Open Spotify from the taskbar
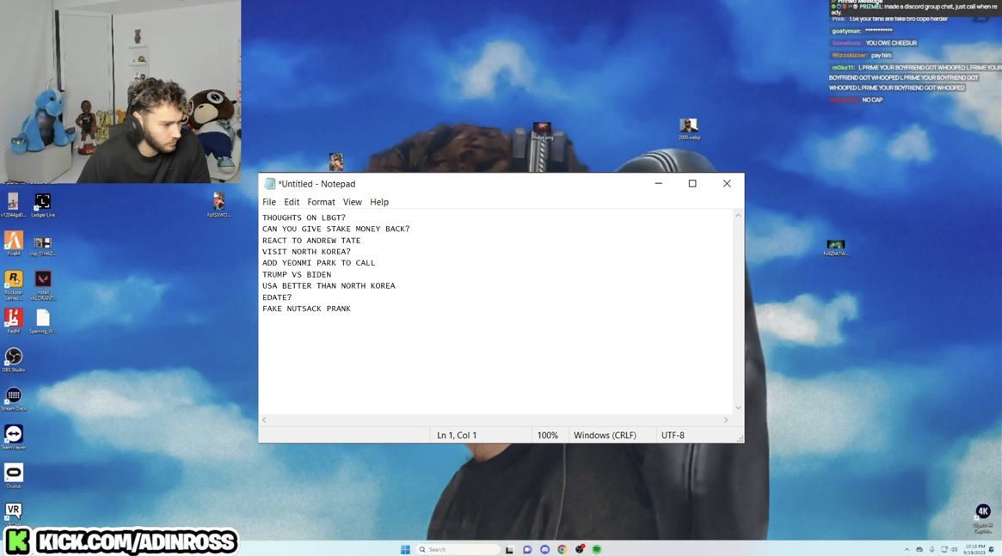1002x556 pixels. point(596,550)
